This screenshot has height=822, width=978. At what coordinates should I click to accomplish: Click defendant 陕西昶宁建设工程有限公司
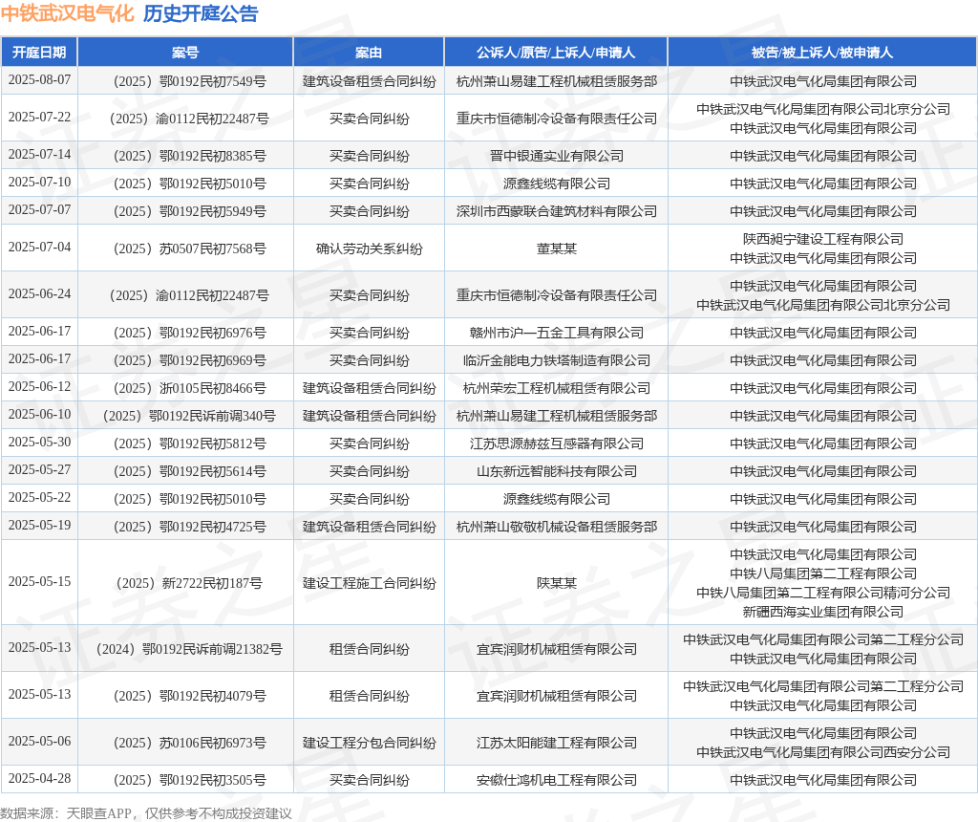822,239
